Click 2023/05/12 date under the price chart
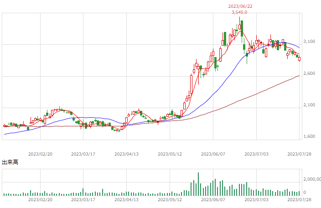This screenshot has width=321, height=208. click(x=170, y=154)
